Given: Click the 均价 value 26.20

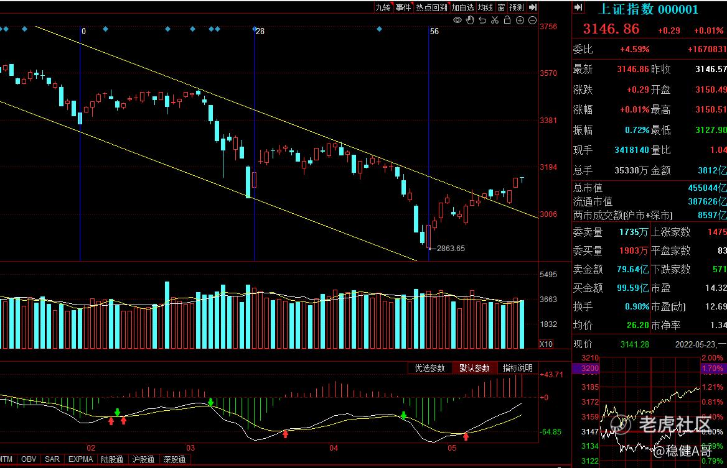Looking at the screenshot, I should pos(638,326).
